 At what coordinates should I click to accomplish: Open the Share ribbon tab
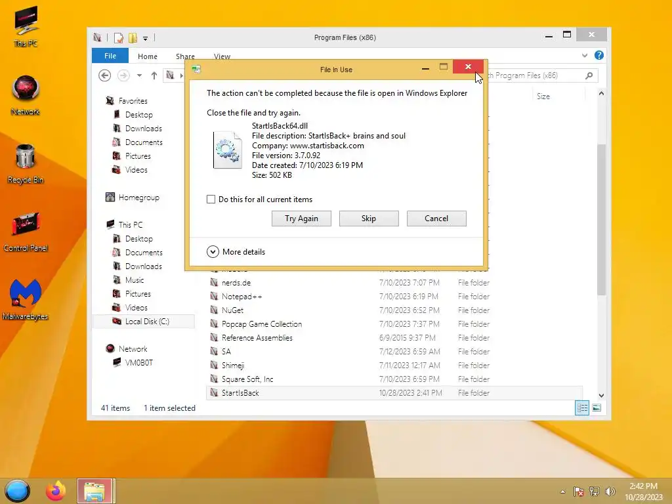point(185,56)
